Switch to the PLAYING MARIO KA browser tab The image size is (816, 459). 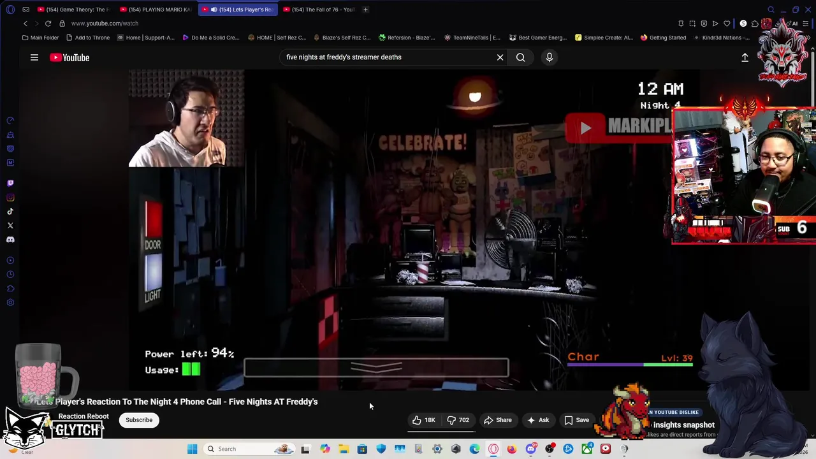click(x=155, y=10)
